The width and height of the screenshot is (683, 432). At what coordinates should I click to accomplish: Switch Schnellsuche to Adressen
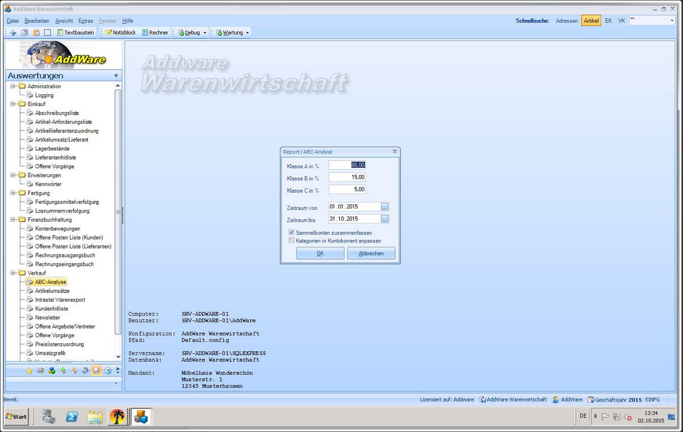coord(567,21)
